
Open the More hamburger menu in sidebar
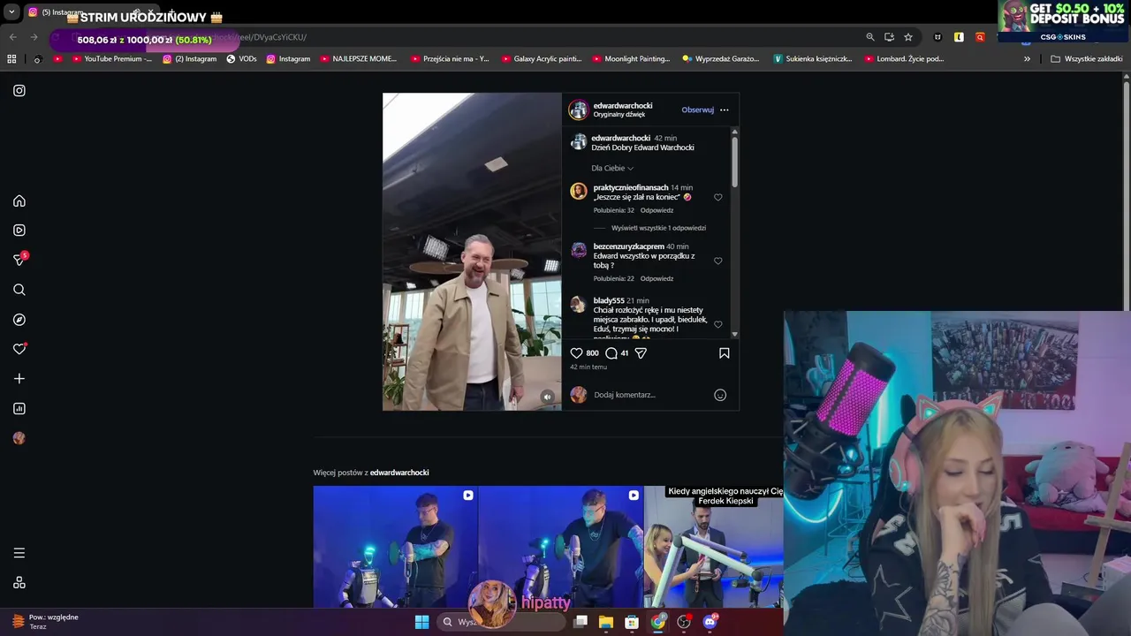tap(19, 553)
